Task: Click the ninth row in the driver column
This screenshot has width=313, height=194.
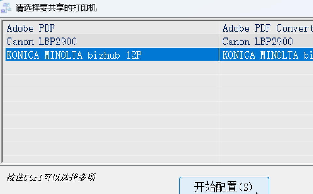Action: tap(266, 135)
